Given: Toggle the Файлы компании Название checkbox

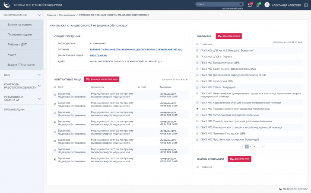Looking at the screenshot, I should tap(197, 167).
